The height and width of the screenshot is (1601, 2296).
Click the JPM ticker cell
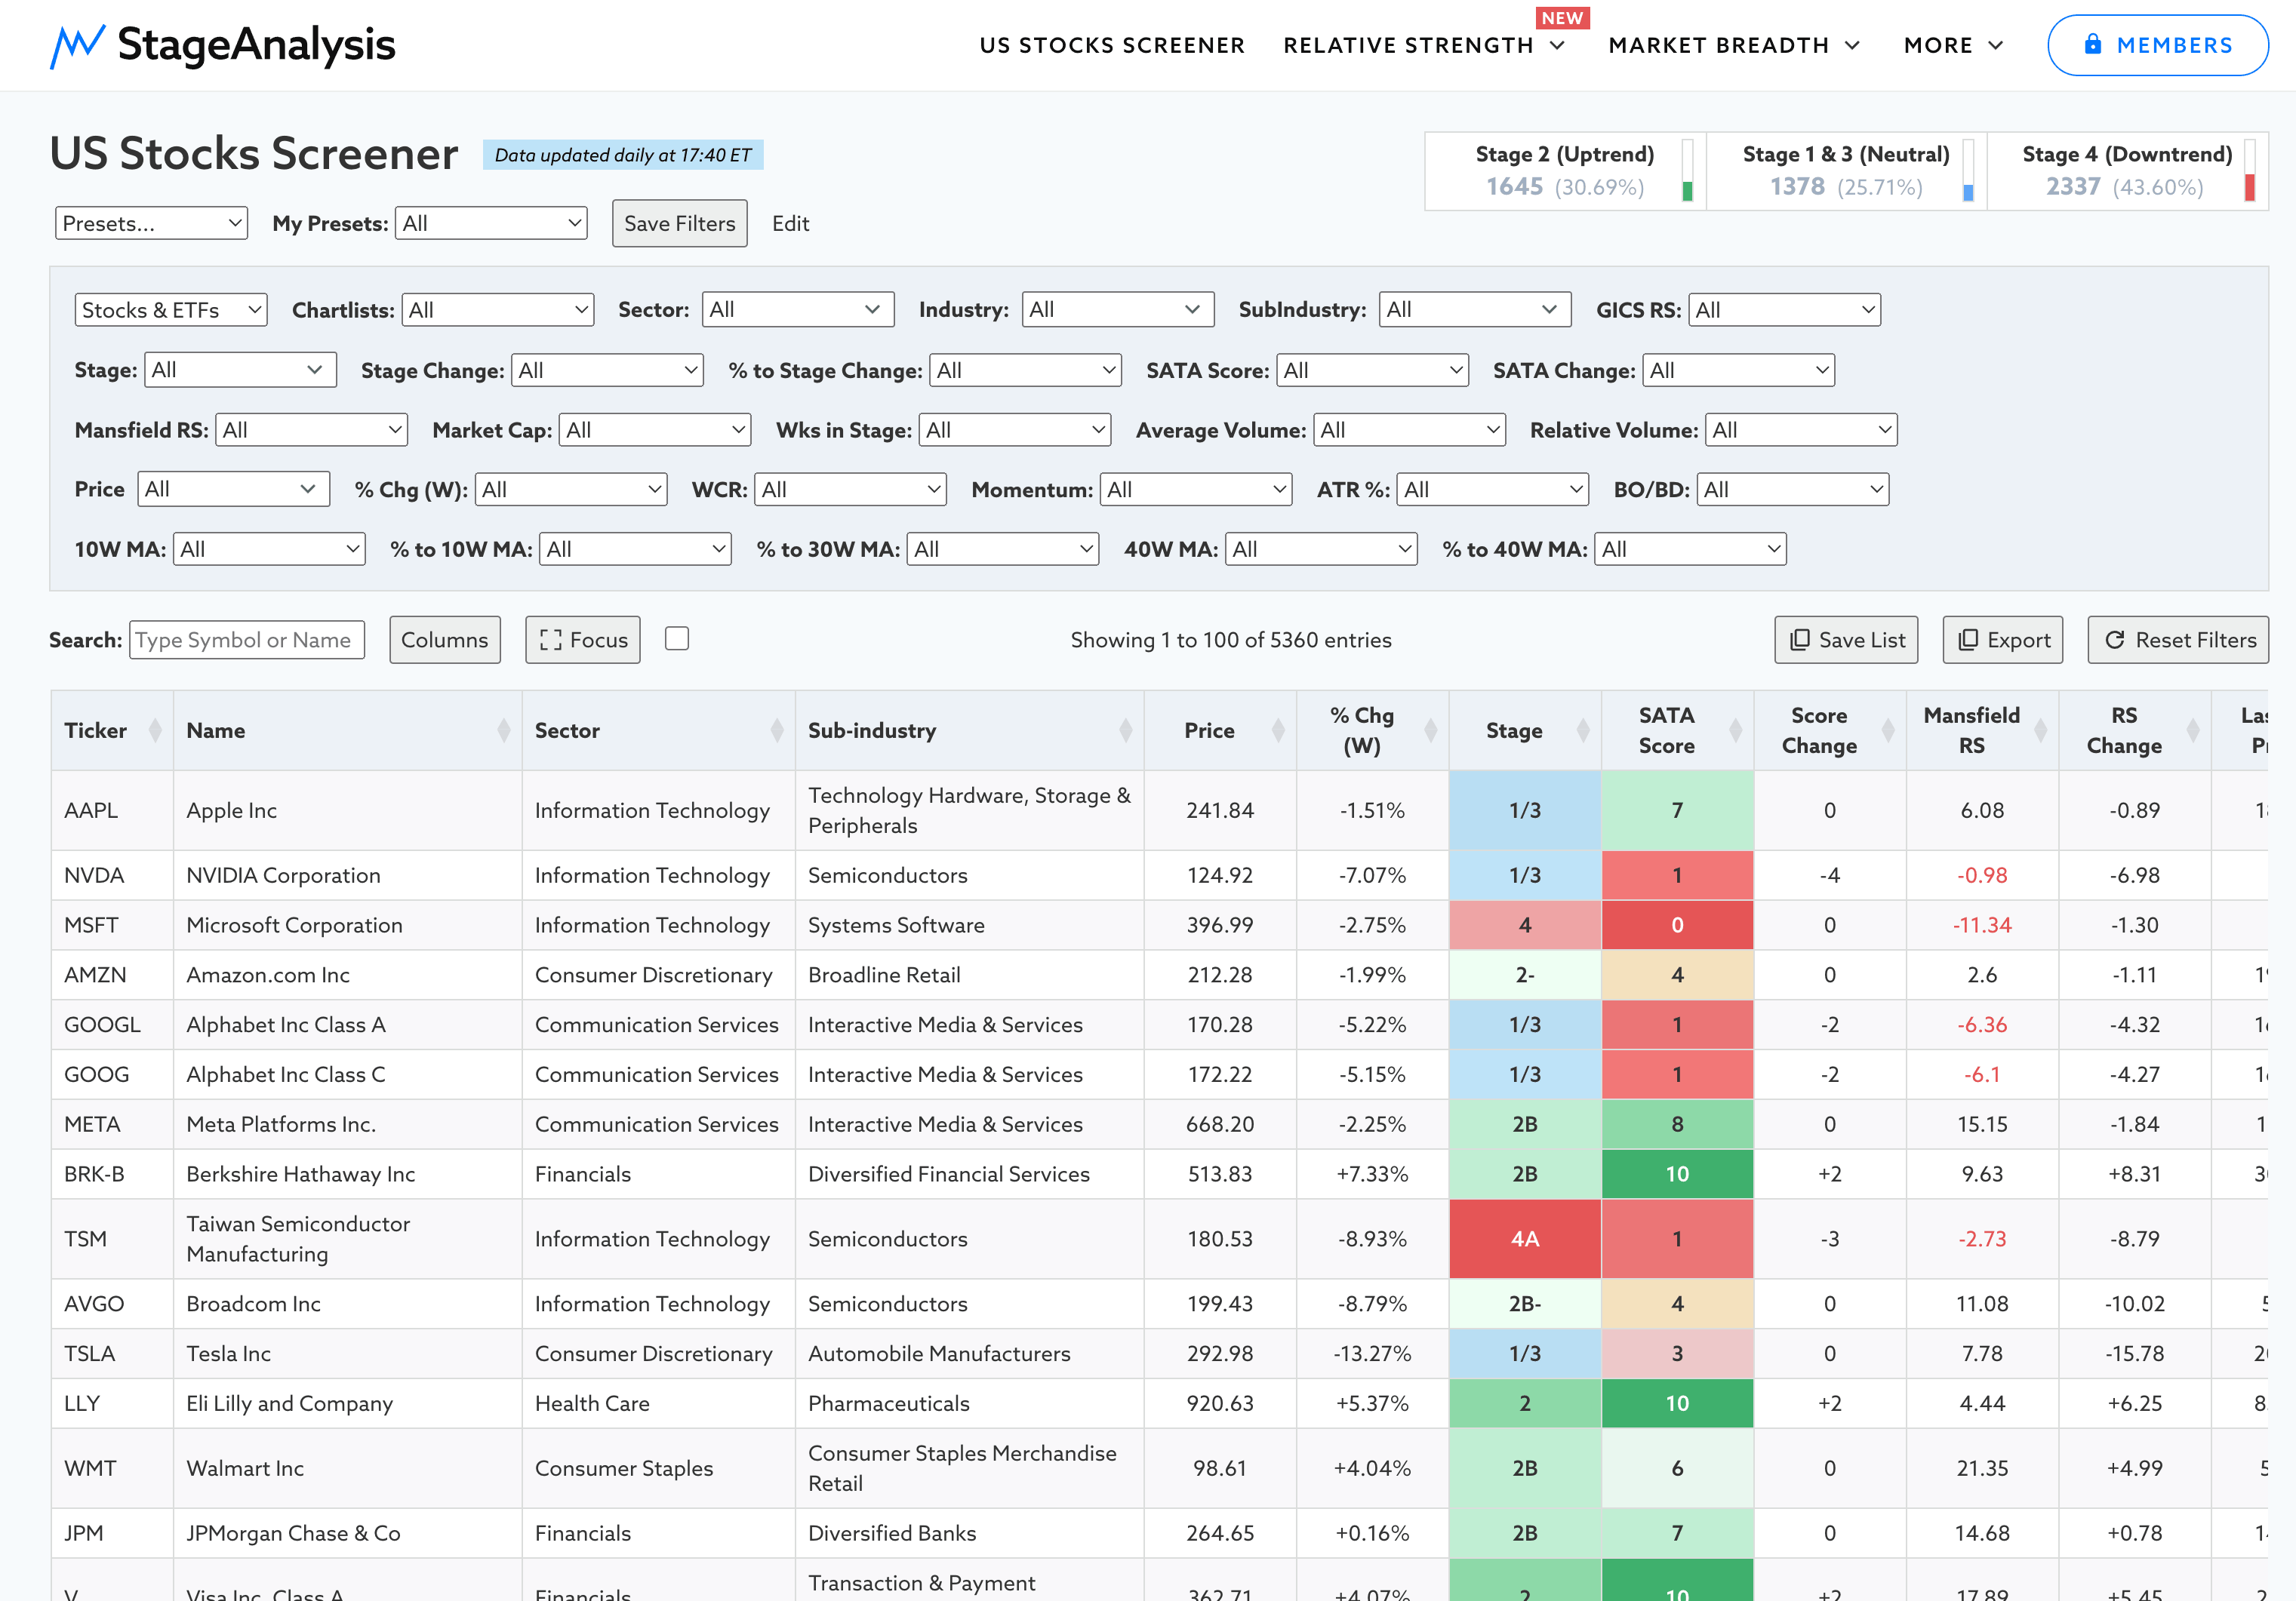pyautogui.click(x=112, y=1534)
